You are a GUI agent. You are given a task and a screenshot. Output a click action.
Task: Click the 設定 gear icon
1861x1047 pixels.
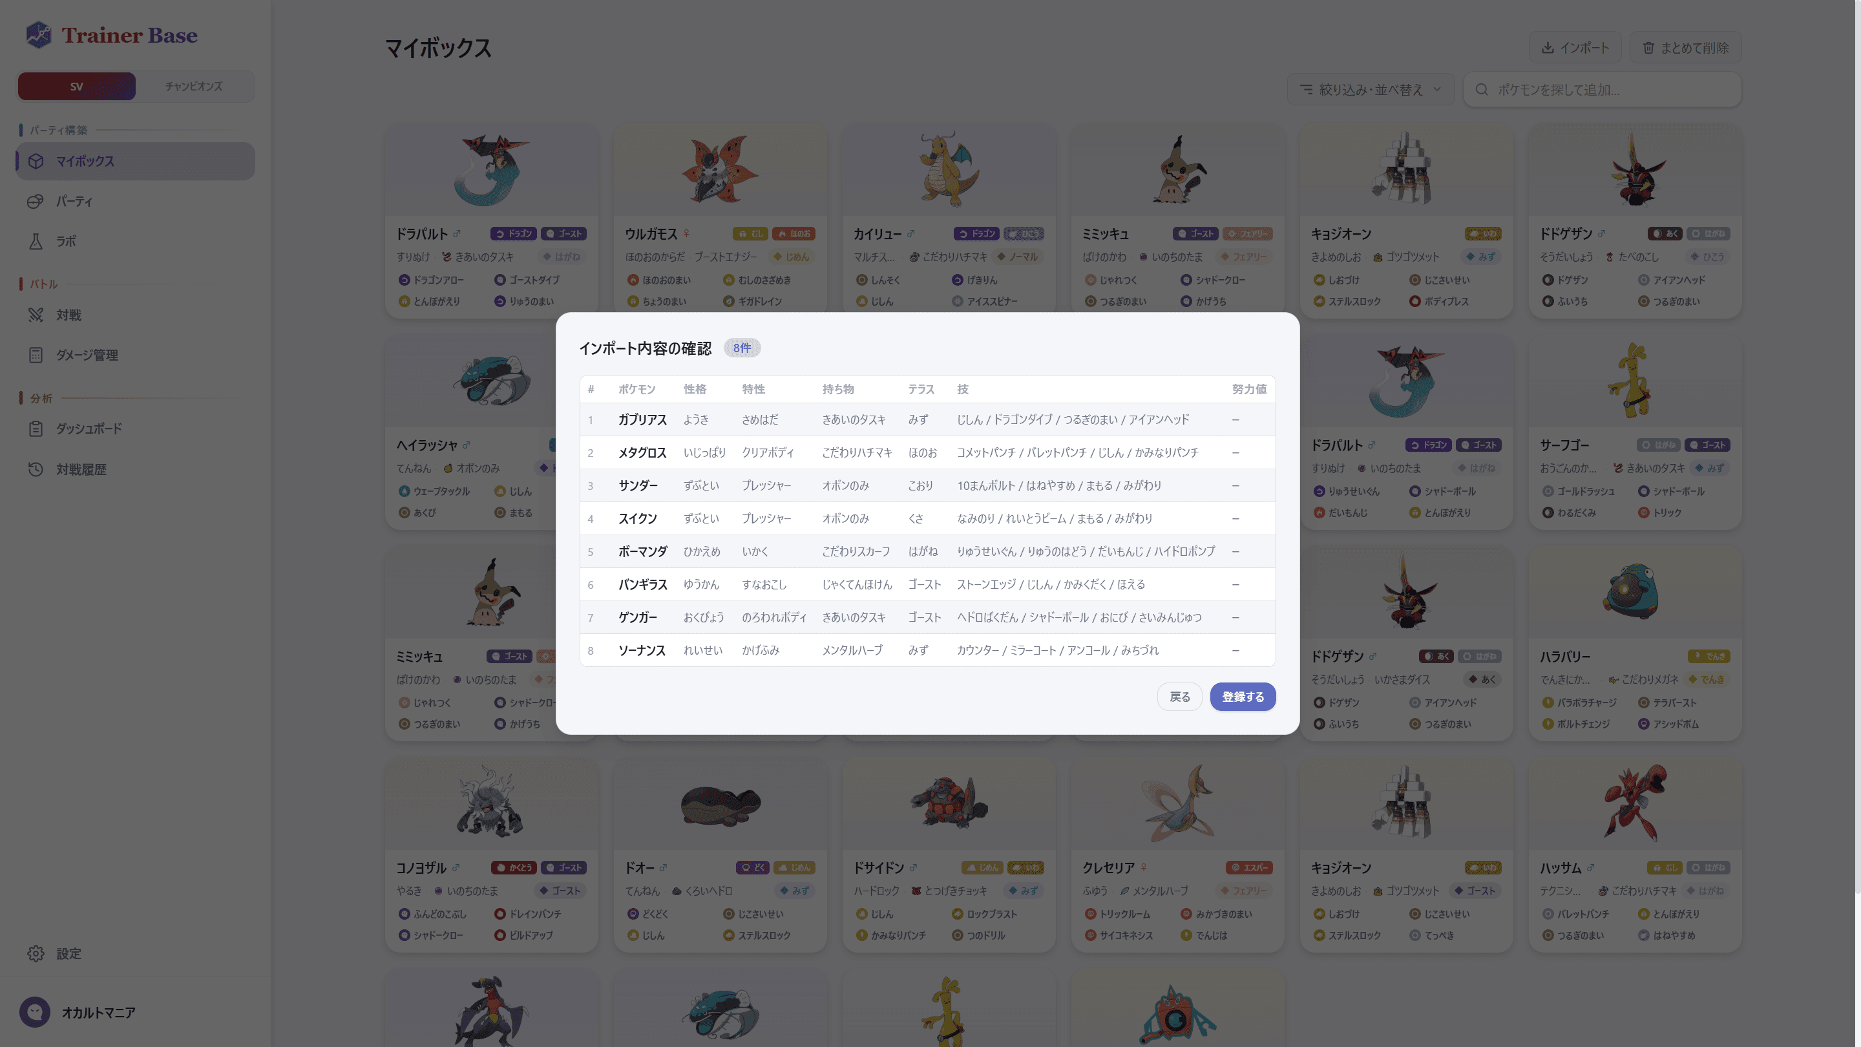tap(36, 953)
